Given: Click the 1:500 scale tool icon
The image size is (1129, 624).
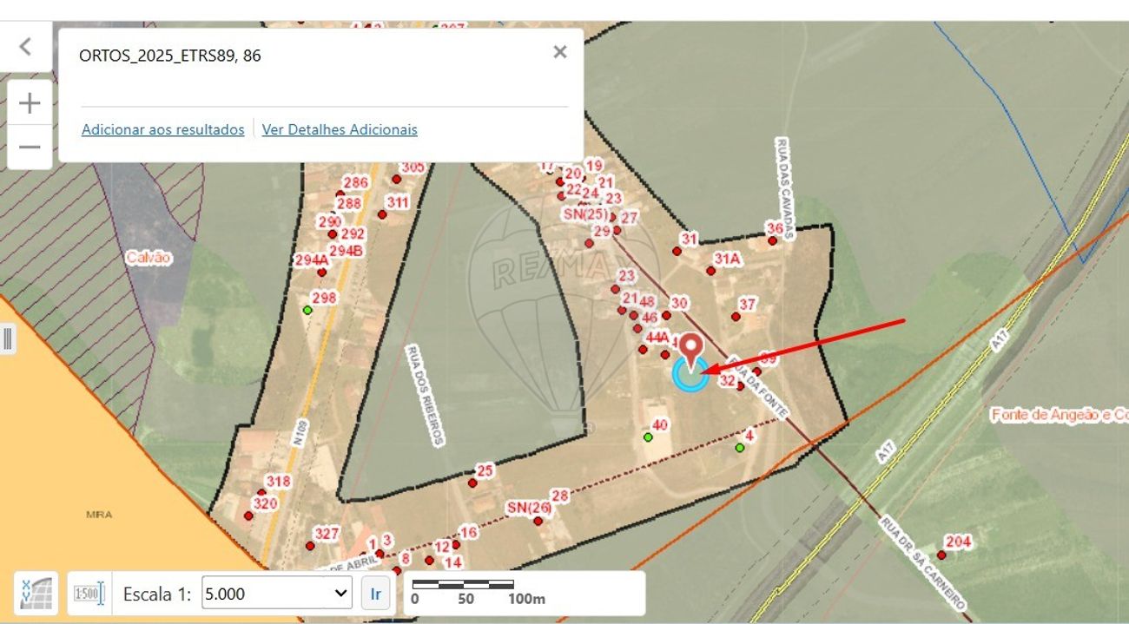Looking at the screenshot, I should pyautogui.click(x=88, y=594).
